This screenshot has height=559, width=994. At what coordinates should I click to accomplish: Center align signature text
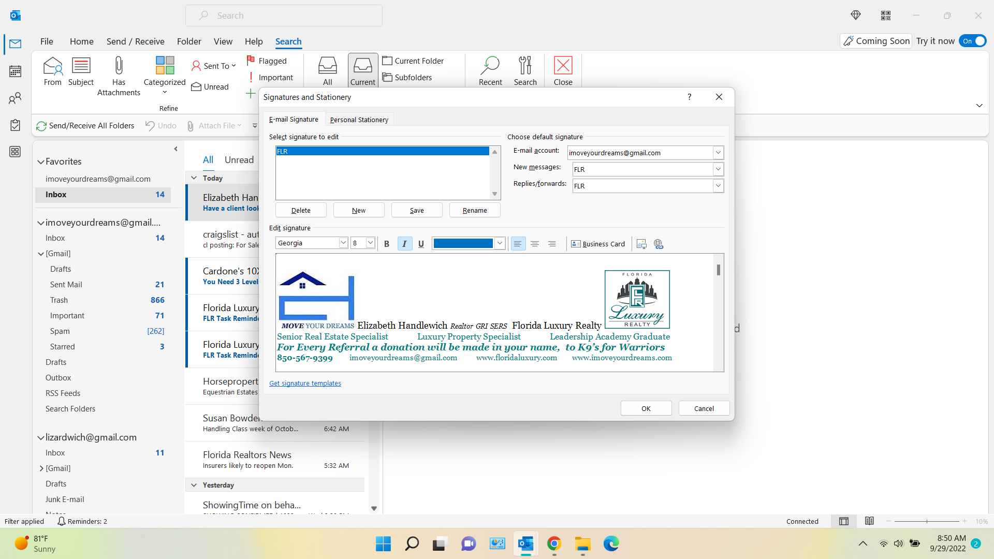pos(535,244)
